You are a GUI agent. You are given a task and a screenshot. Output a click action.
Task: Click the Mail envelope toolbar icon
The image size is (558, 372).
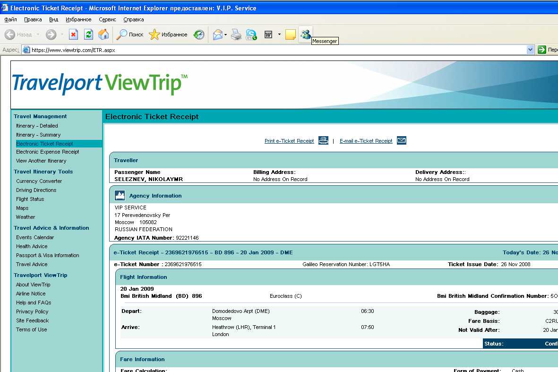[x=217, y=35]
